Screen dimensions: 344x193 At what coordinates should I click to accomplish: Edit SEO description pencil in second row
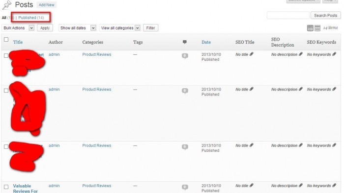(x=301, y=89)
